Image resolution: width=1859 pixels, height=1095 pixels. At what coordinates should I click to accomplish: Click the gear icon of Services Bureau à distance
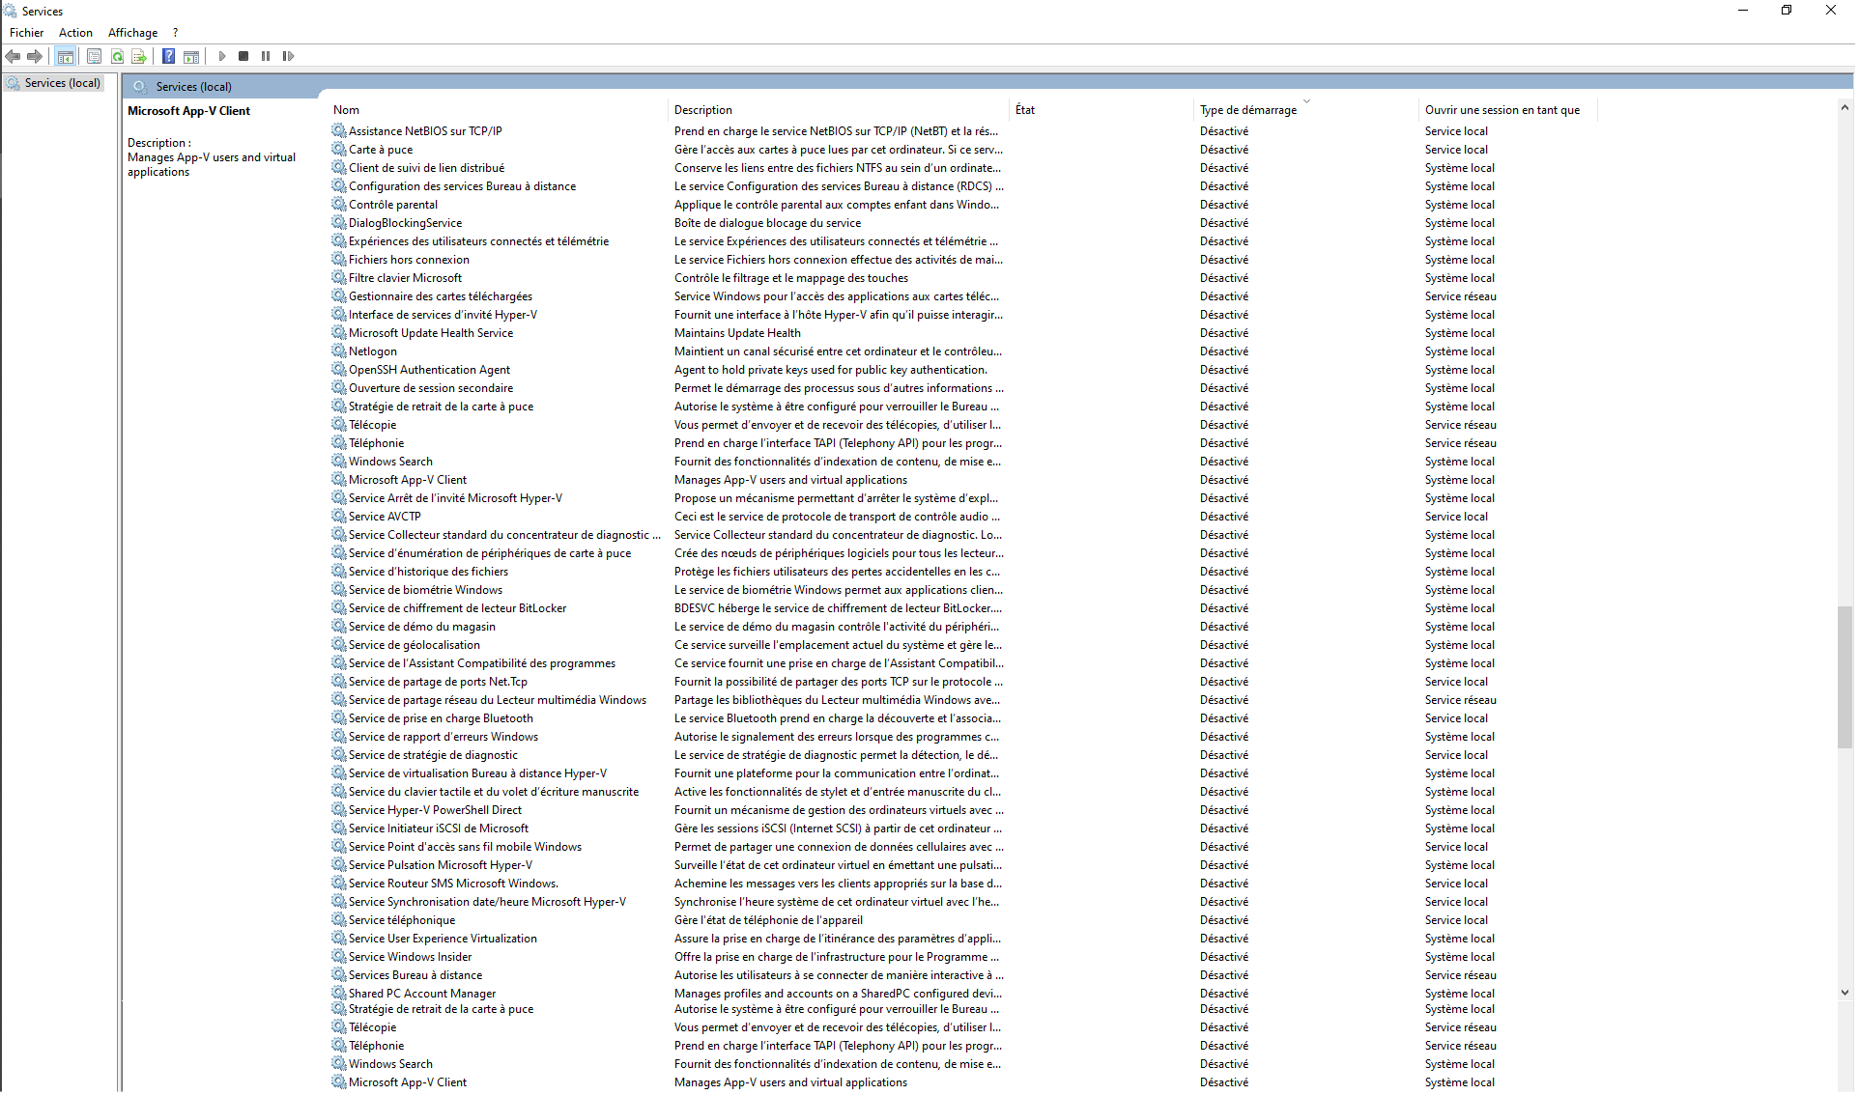(x=339, y=975)
